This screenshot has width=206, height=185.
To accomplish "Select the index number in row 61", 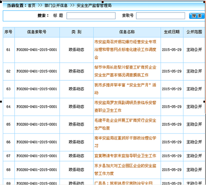I will [8, 50].
